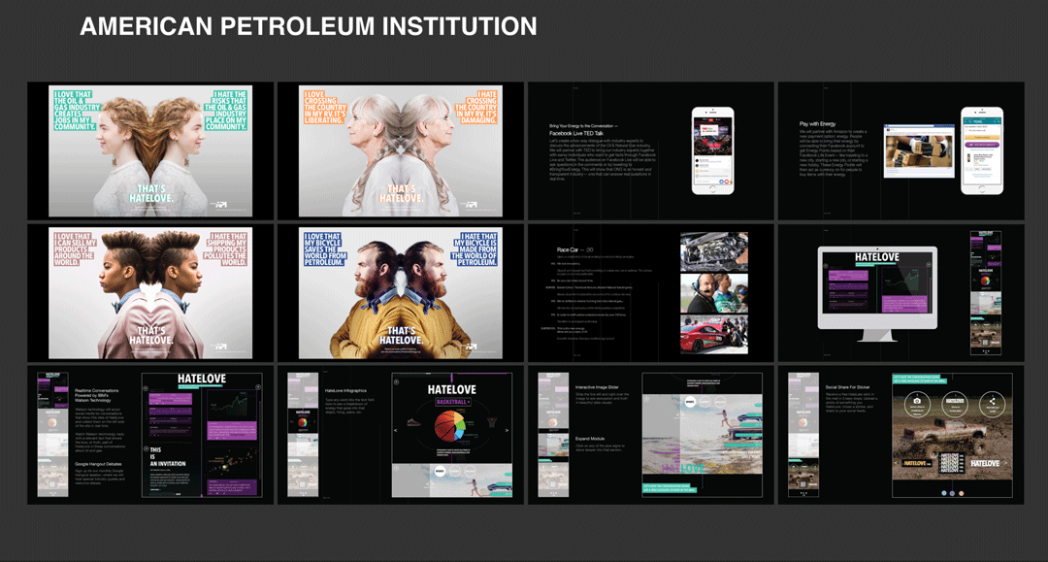Click the left arrow beside the yellow HATELOVE sticker
The image size is (1048, 562).
(x=897, y=462)
